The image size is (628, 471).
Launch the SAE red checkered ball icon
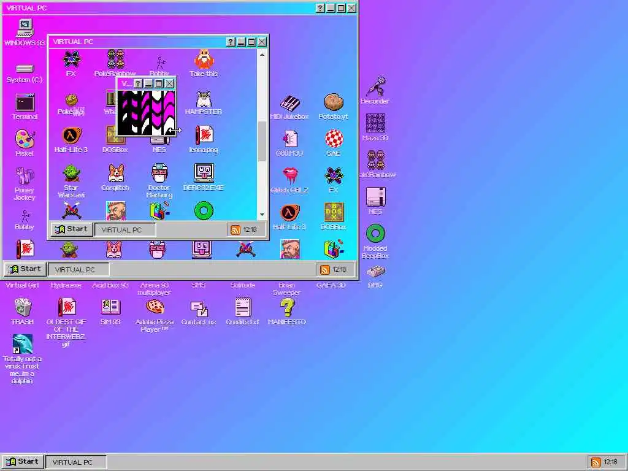334,139
